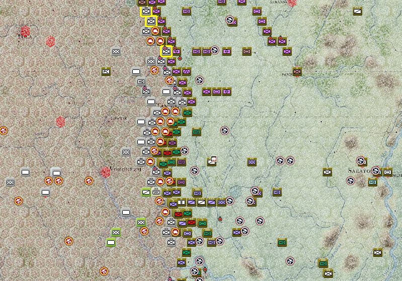Click the counter with the leader portrait
The width and height of the screenshot is (402, 281).
[x=212, y=161]
